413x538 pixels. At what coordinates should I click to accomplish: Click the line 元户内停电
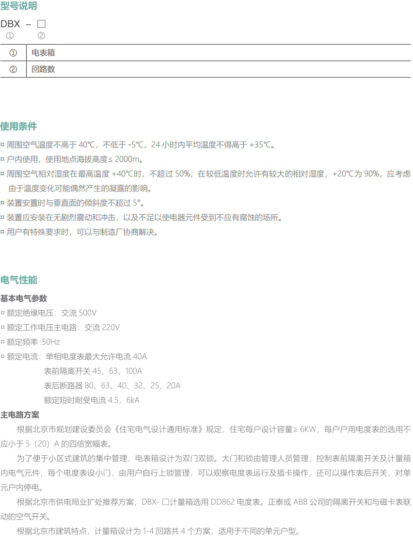[22, 488]
